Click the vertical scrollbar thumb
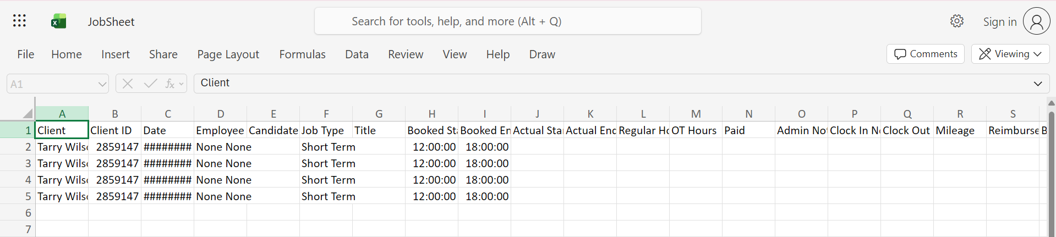 point(1051,170)
